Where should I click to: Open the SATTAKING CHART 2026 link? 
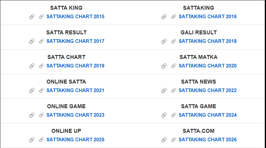click(x=207, y=139)
